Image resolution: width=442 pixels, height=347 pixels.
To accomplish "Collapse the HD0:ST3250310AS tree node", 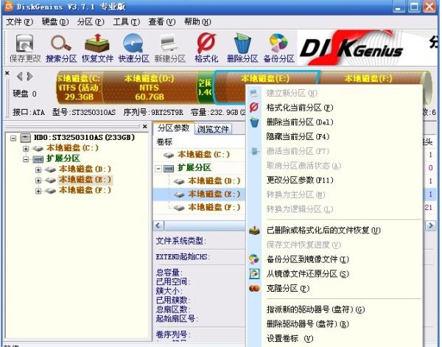I will [x=13, y=138].
